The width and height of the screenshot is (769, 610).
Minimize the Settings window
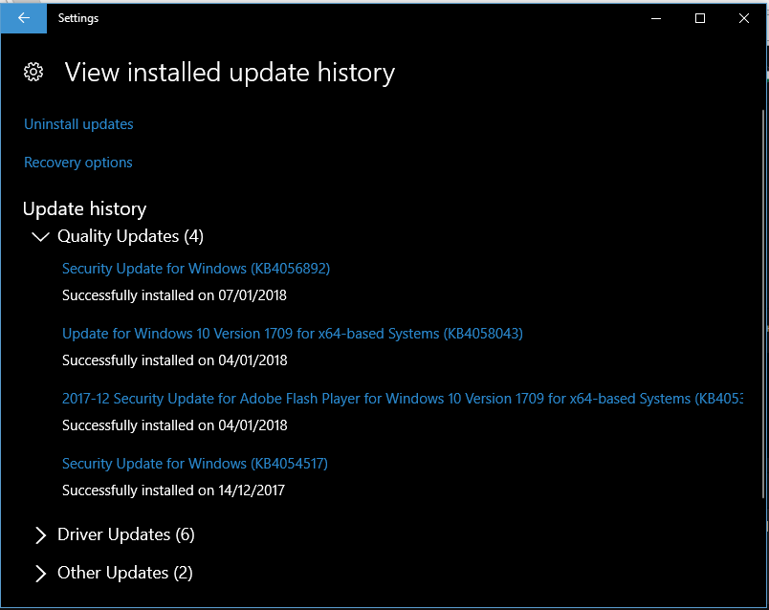point(656,18)
